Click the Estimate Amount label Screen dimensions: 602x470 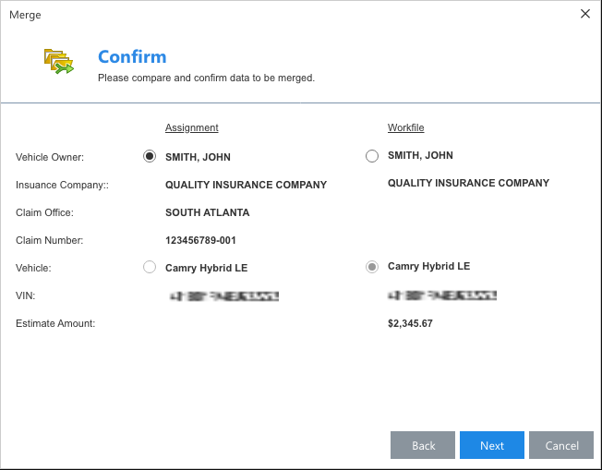tap(55, 323)
